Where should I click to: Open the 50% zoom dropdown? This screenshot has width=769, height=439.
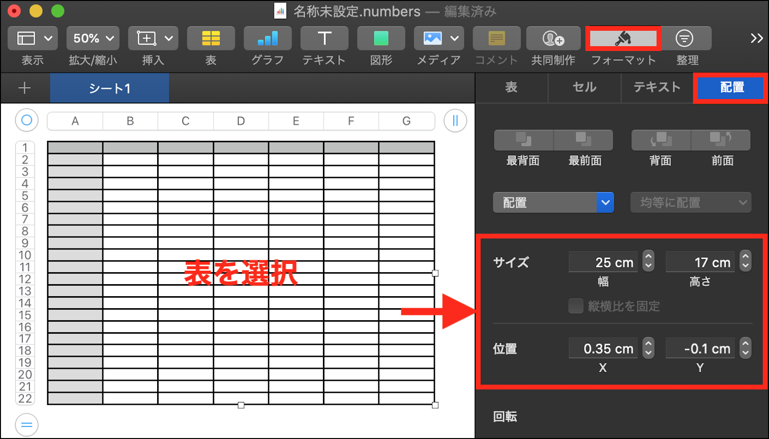93,38
